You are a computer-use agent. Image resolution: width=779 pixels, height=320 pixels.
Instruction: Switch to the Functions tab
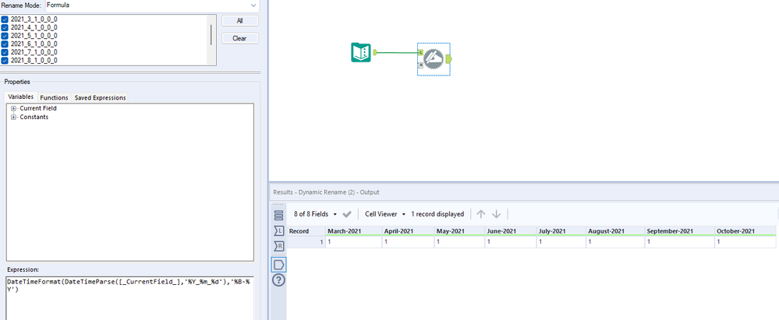pyautogui.click(x=54, y=98)
